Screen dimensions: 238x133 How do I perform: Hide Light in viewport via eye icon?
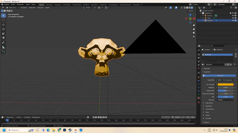coord(233,18)
